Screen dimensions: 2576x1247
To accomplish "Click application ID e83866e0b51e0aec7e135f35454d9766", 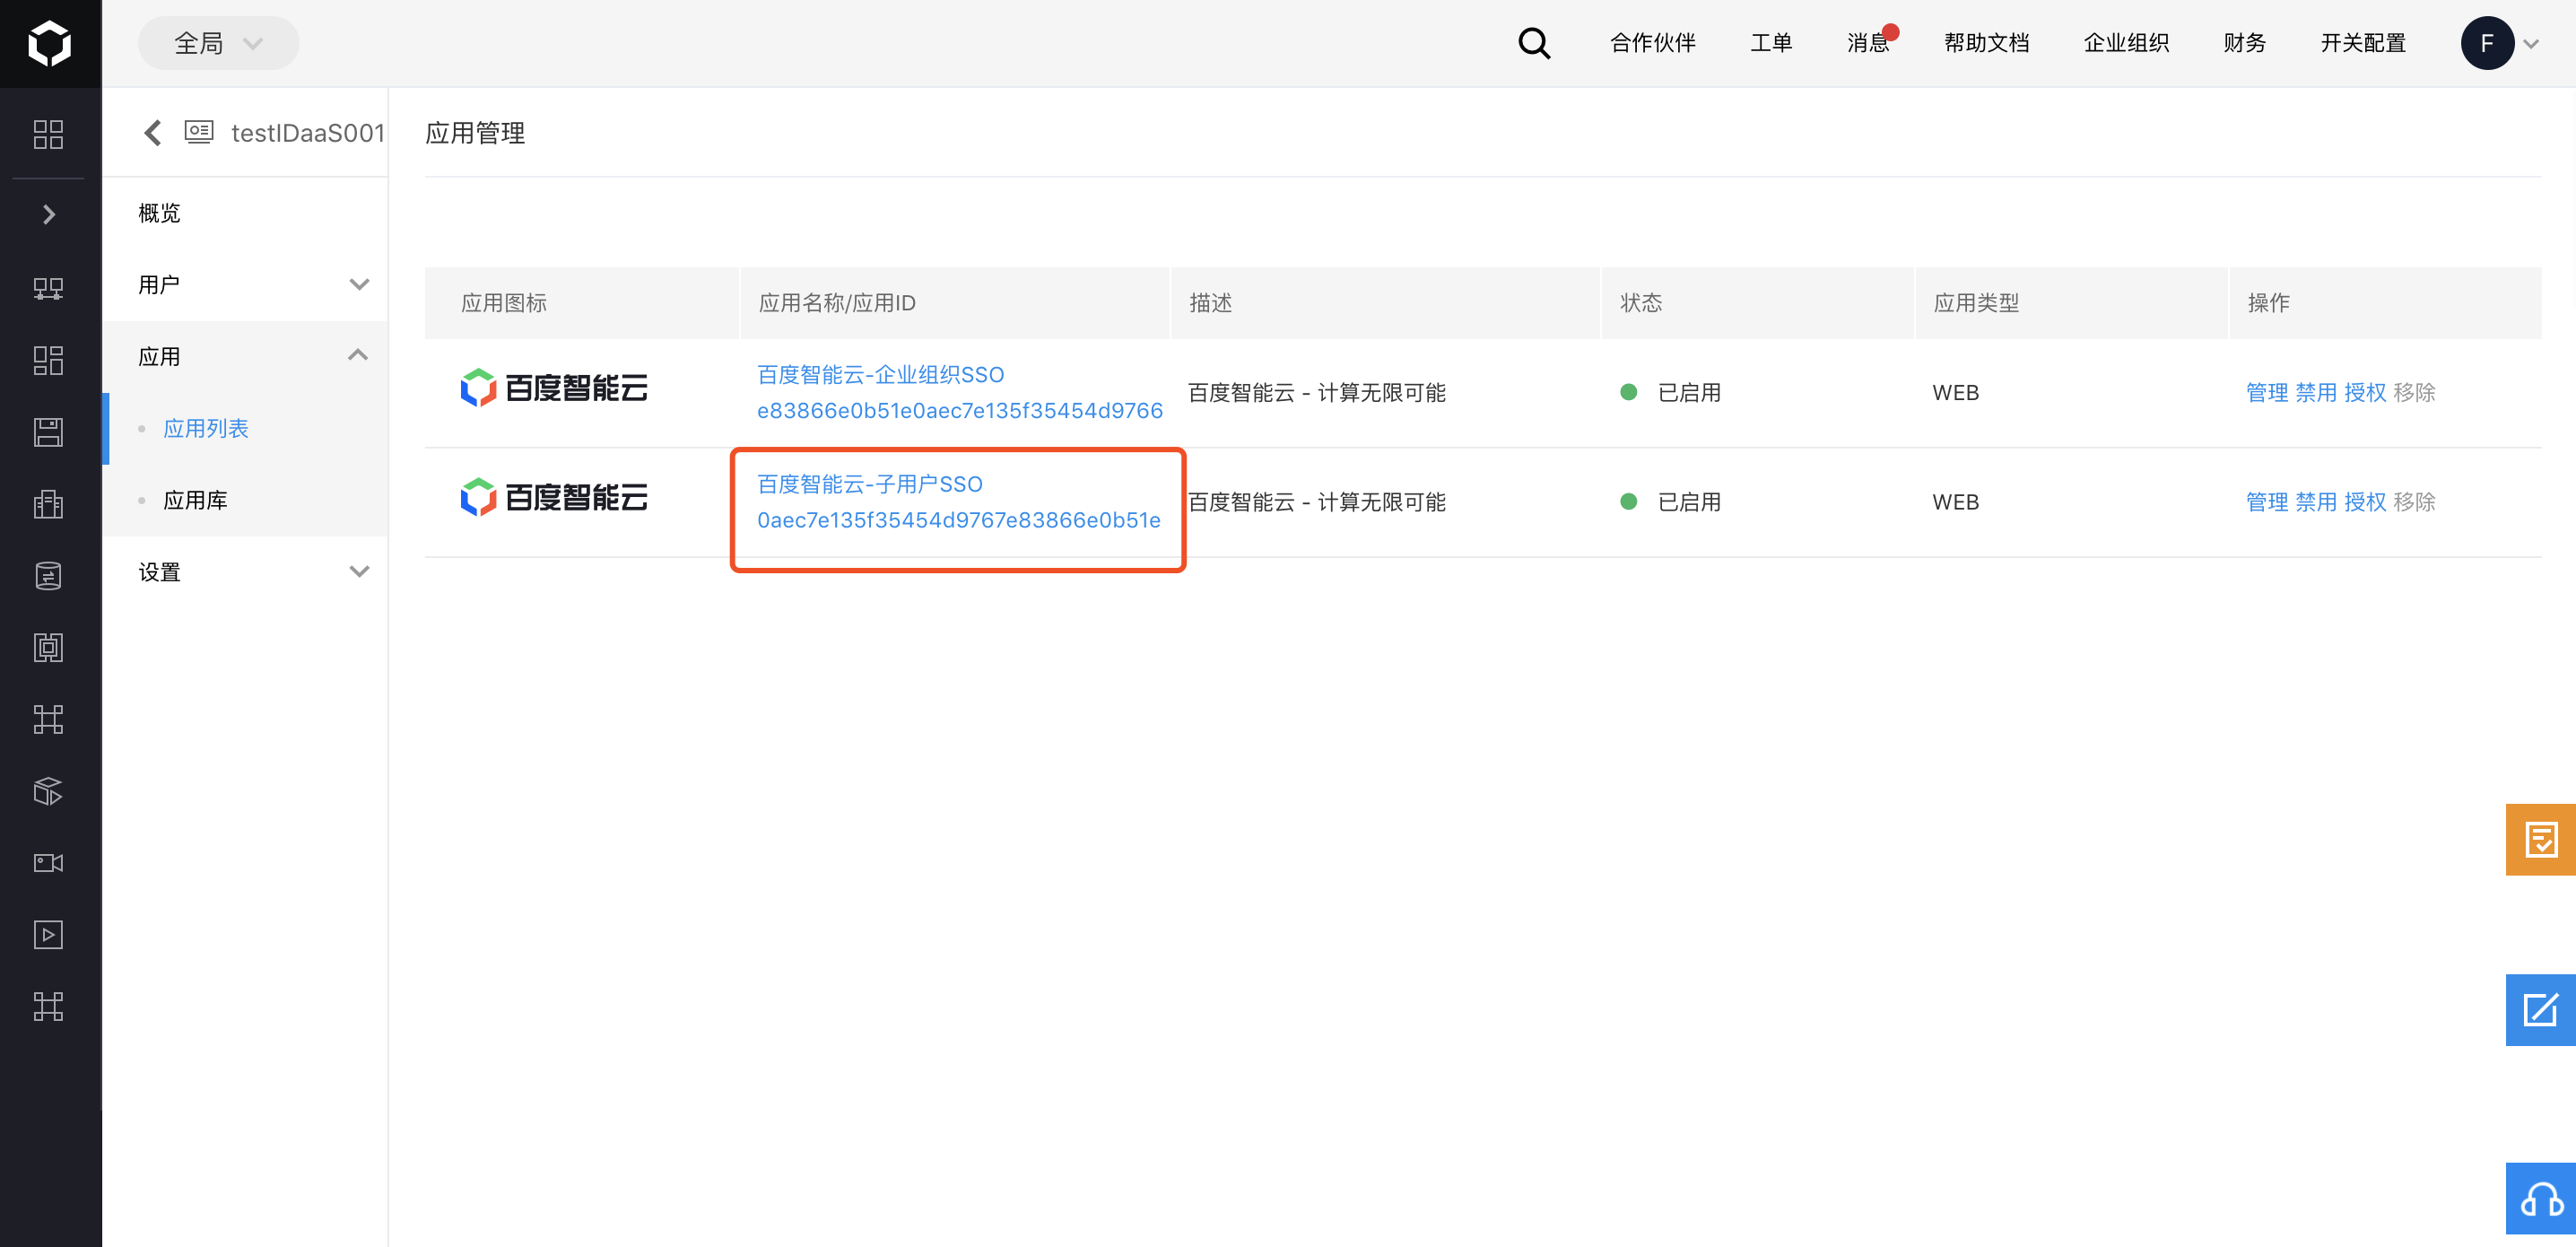I will 960,410.
